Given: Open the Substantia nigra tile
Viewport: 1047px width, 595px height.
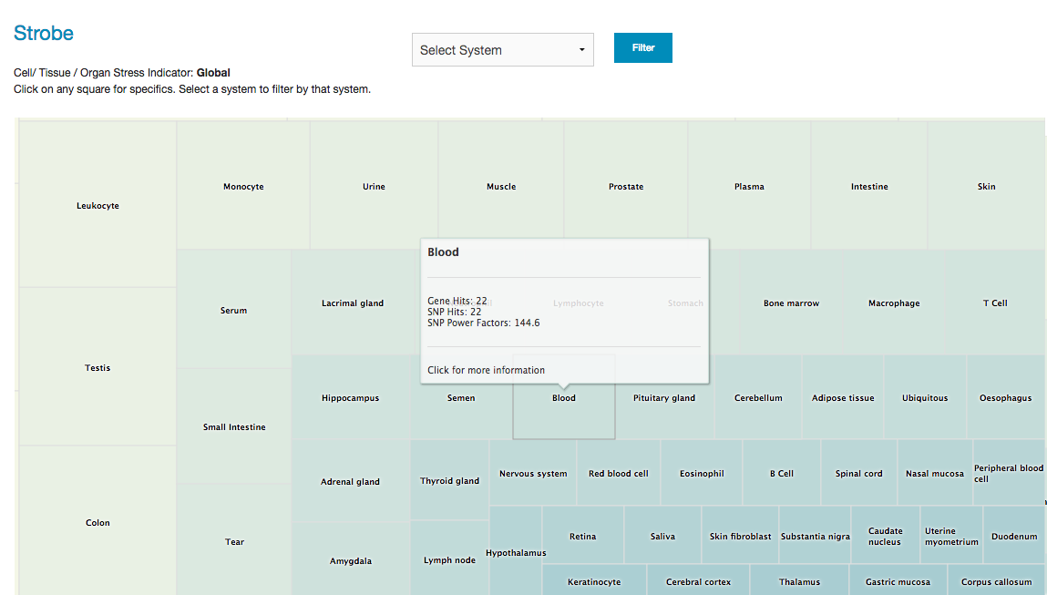Looking at the screenshot, I should coord(815,537).
